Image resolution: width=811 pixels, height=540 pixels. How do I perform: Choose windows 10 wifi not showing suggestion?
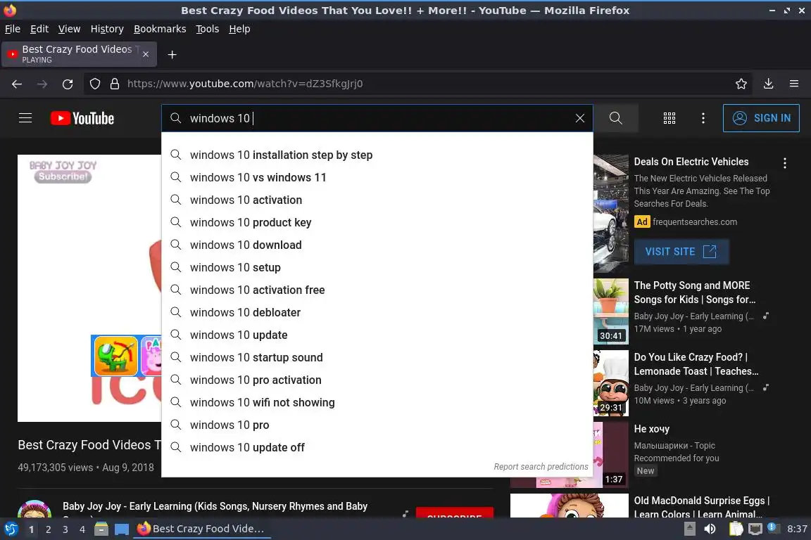tap(377, 403)
